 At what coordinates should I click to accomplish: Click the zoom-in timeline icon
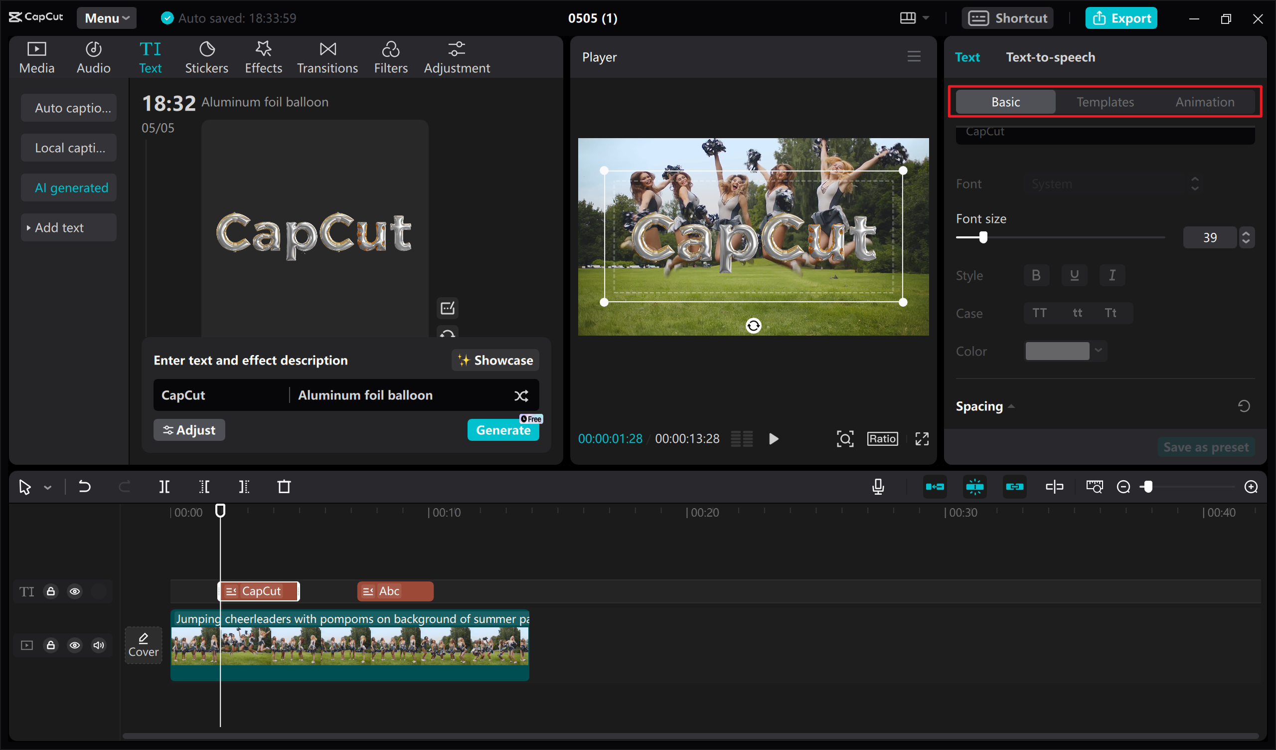pyautogui.click(x=1251, y=487)
